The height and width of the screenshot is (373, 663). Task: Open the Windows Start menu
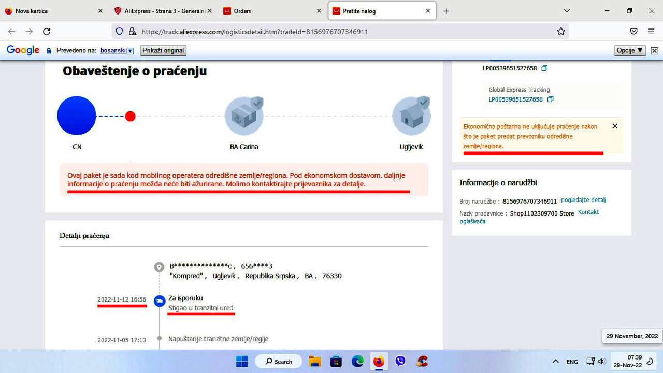click(x=242, y=361)
